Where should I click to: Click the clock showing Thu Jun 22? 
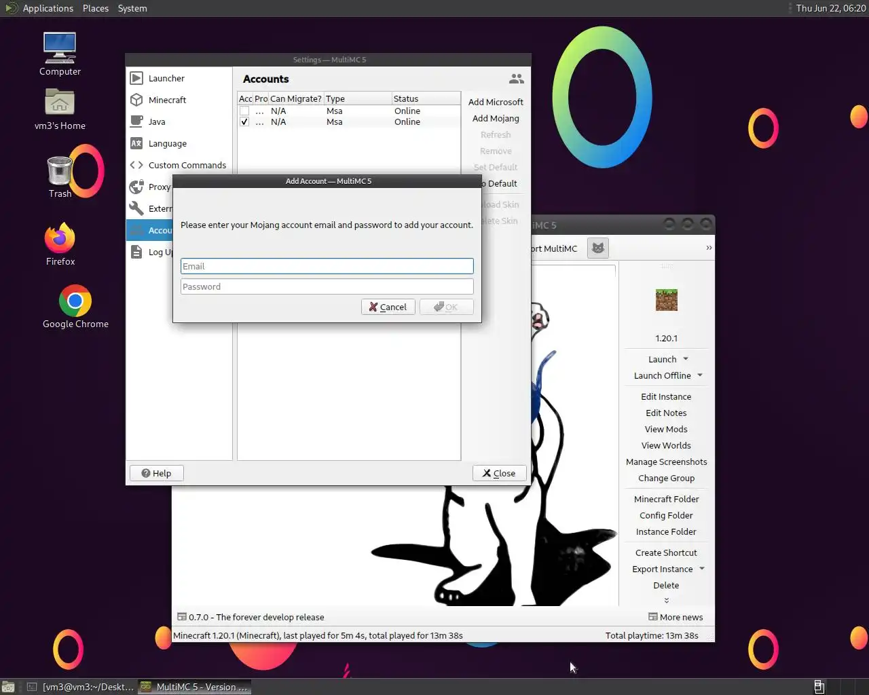coord(830,8)
